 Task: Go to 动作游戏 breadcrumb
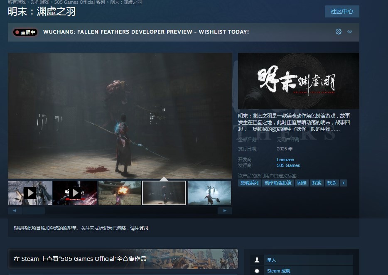tap(40, 2)
